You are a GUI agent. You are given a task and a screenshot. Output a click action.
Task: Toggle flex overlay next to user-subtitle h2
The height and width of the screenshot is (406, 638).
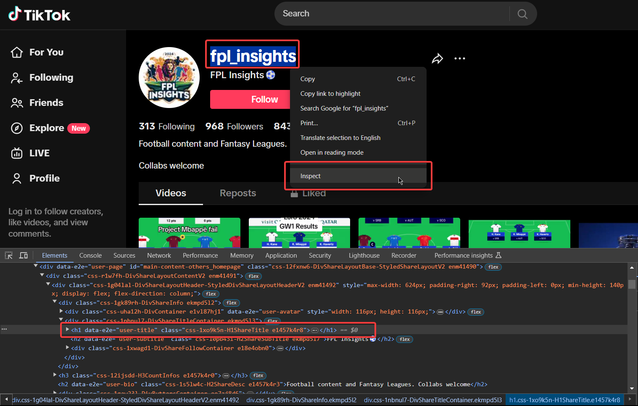pos(404,339)
